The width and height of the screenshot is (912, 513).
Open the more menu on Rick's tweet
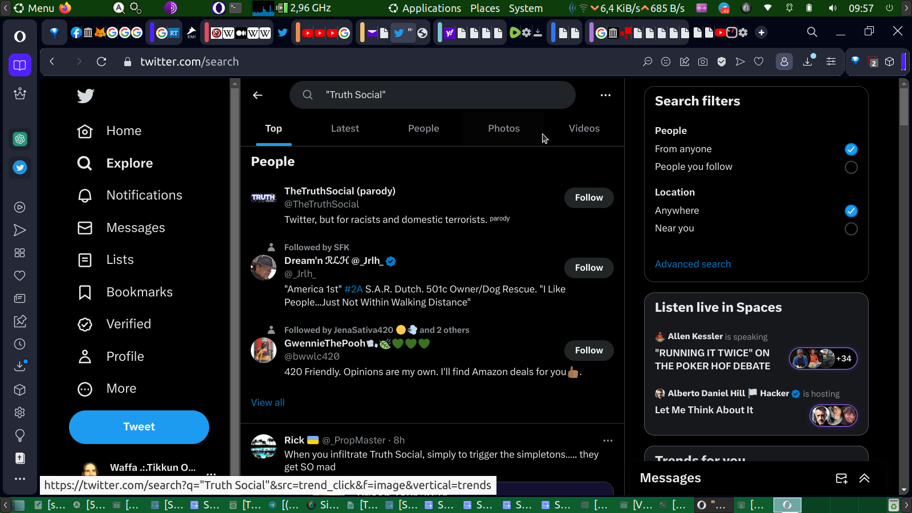[x=608, y=441]
